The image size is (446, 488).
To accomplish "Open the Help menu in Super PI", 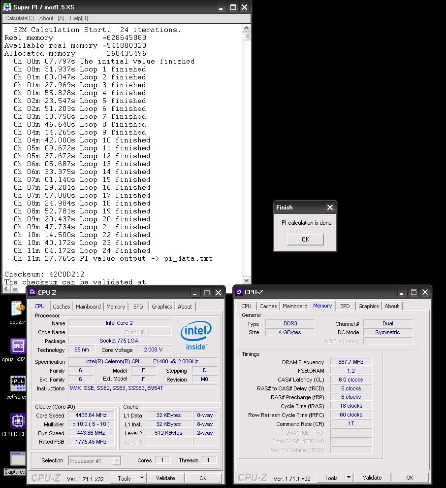I will 79,18.
